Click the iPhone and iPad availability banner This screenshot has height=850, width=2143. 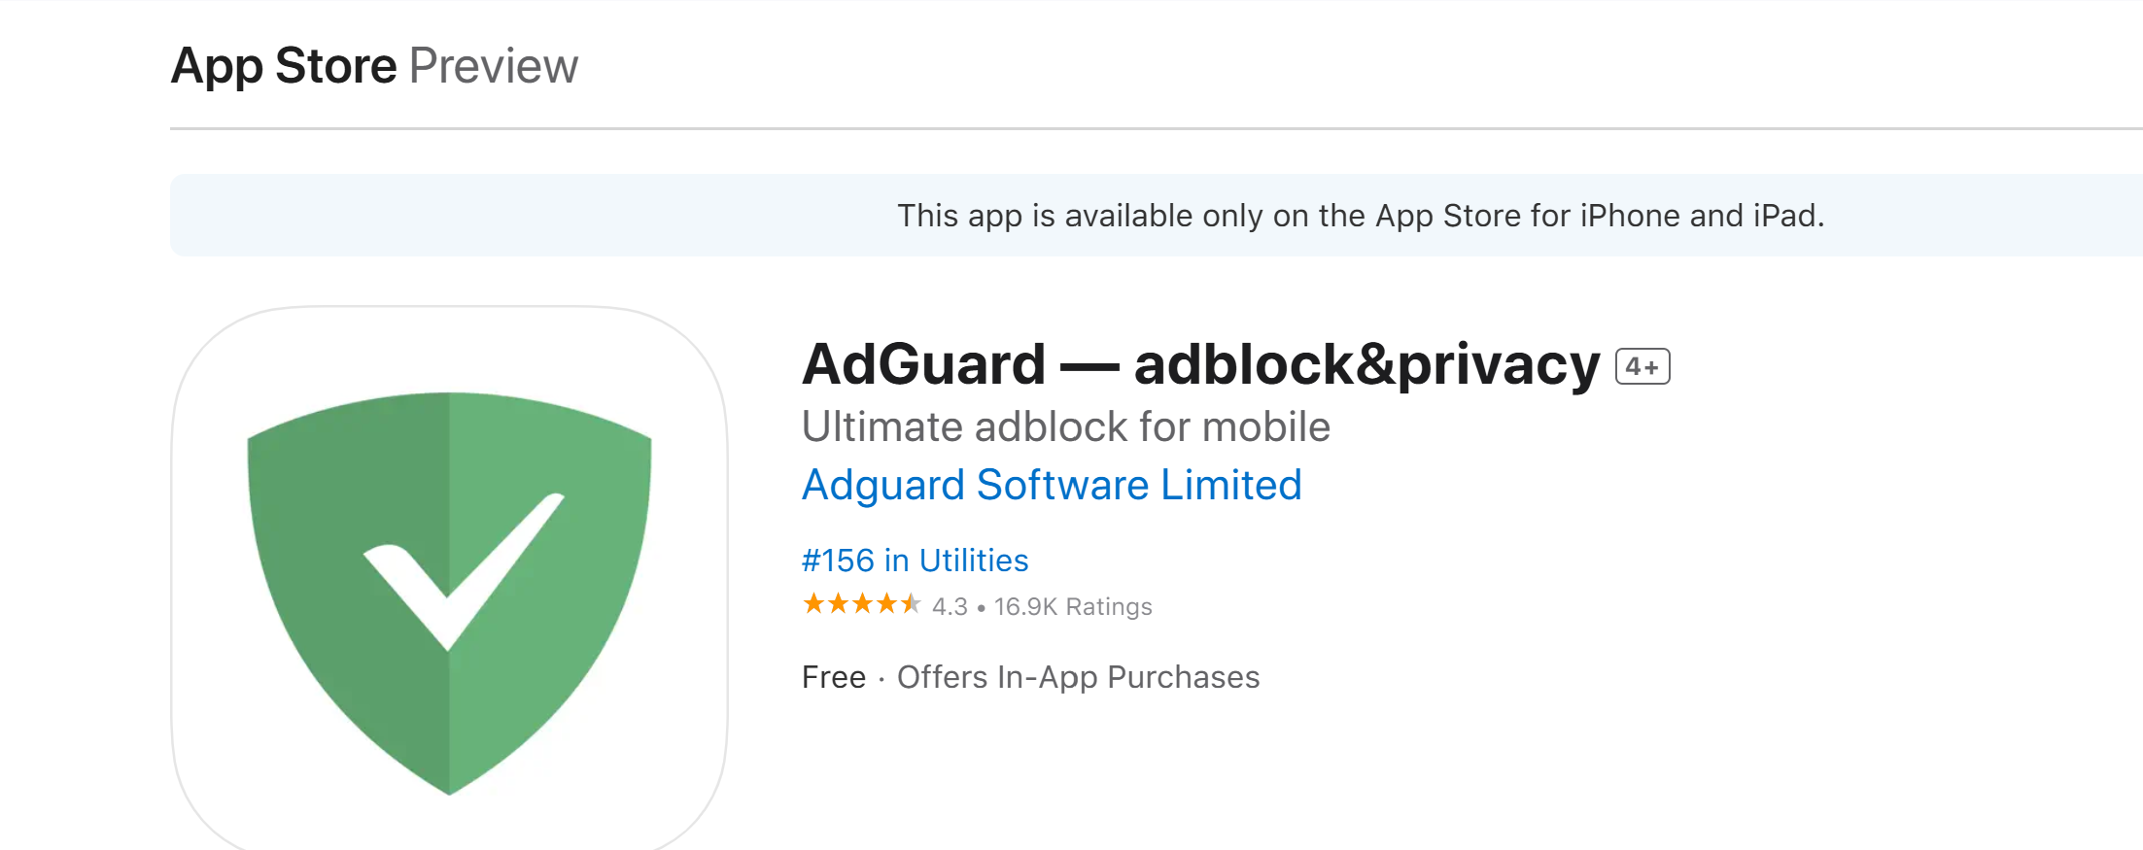tap(1157, 215)
